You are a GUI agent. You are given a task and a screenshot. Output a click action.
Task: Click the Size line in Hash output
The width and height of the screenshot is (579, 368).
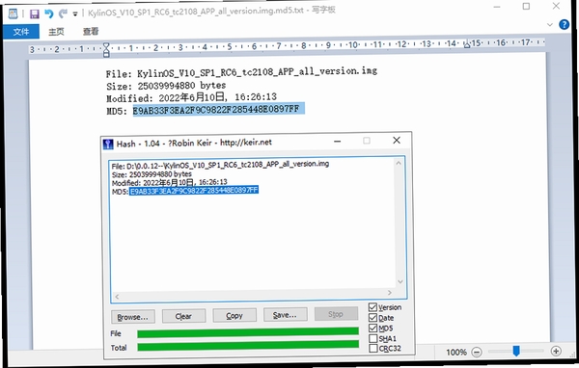point(152,174)
